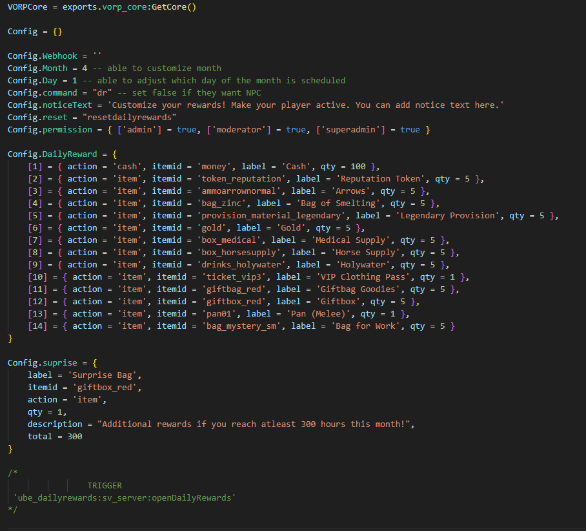586x531 pixels.
Task: Click the Config.Month value 4
Action: pyautogui.click(x=85, y=68)
